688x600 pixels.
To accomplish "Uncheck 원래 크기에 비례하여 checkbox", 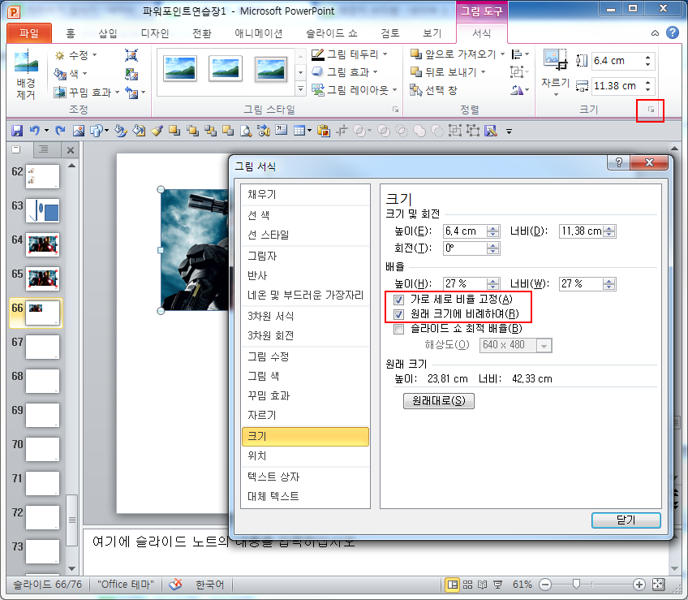I will (x=398, y=314).
